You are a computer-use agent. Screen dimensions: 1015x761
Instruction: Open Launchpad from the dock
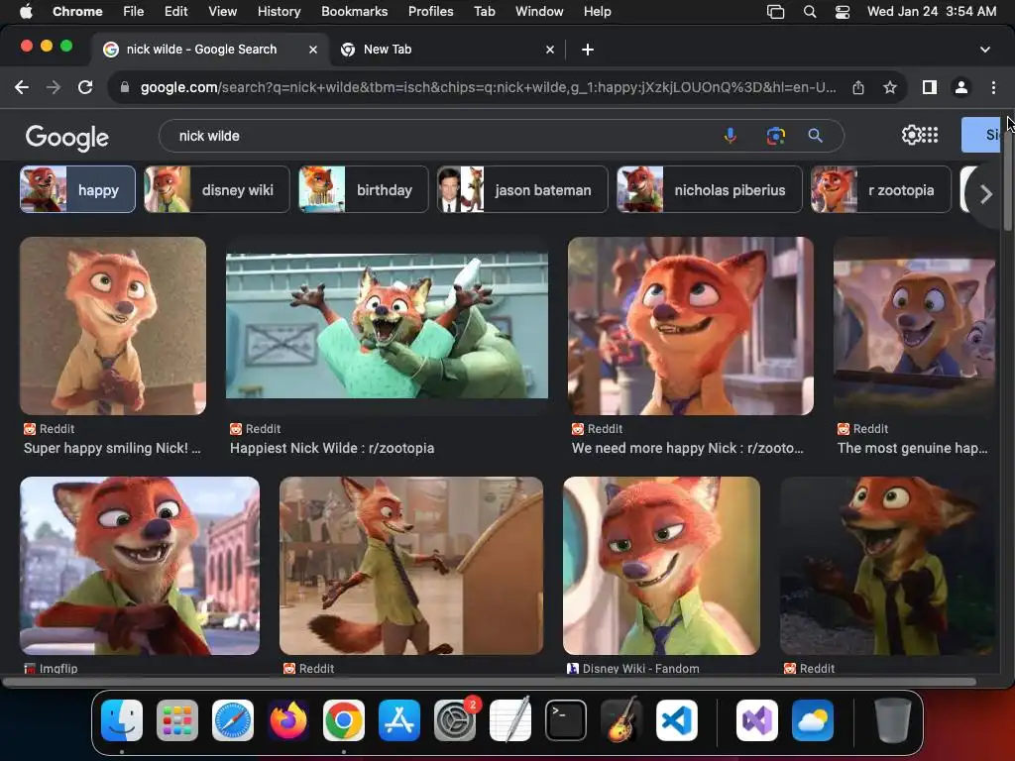(177, 720)
